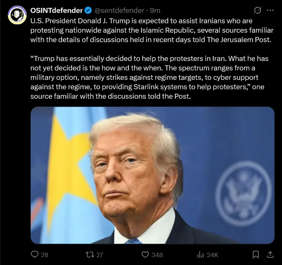The height and width of the screenshot is (265, 282).
Task: Click the 27 reposts count
Action: [100, 255]
